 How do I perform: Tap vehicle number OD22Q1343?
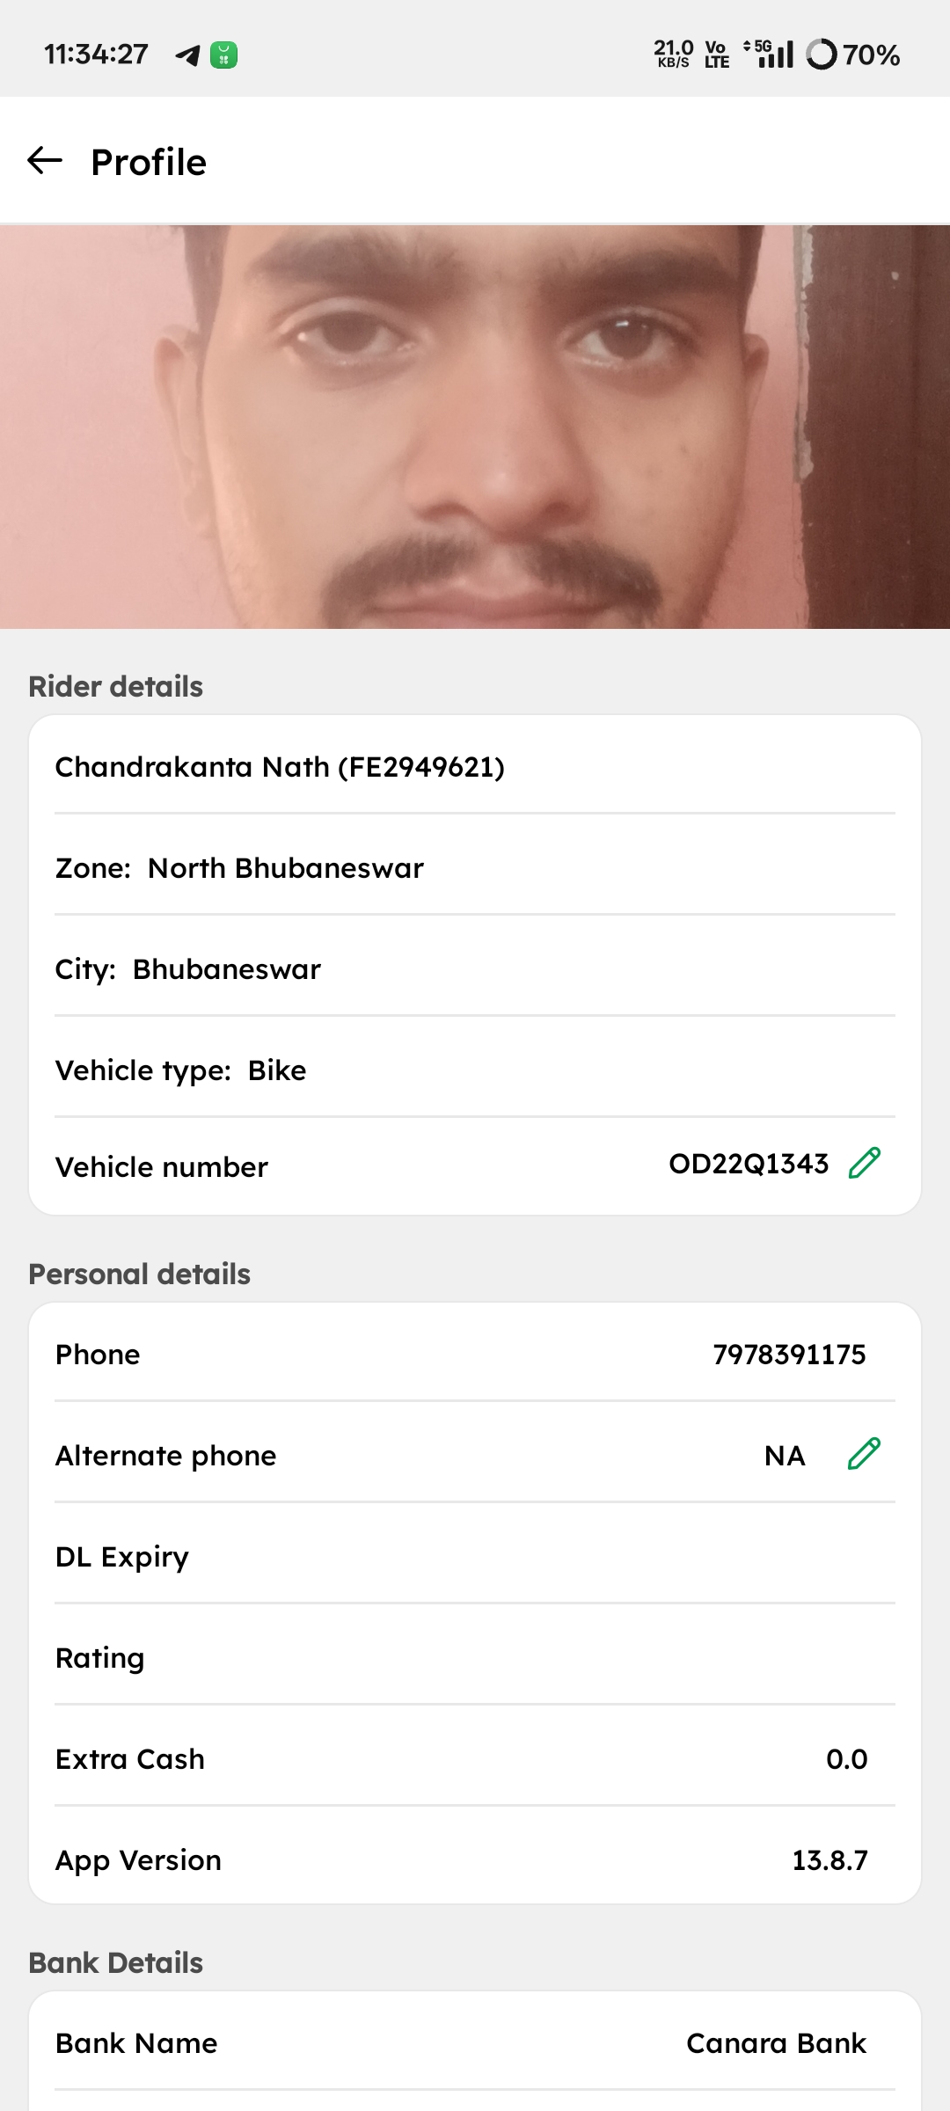point(749,1164)
